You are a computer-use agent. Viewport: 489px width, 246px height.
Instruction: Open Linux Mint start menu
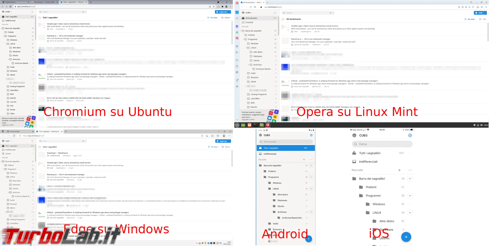(x=237, y=125)
